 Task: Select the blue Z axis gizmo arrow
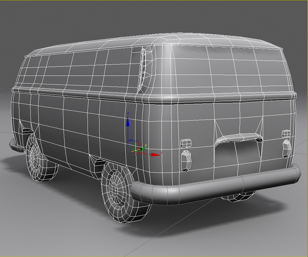[128, 122]
